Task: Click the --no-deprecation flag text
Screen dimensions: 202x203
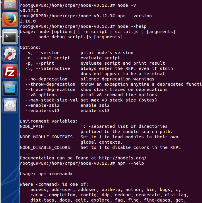Action: (x=46, y=79)
